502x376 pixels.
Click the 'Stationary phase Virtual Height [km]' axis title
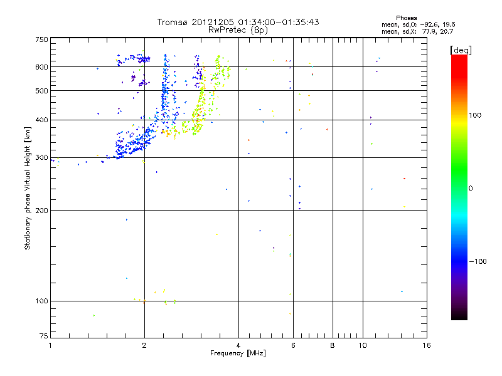coord(27,188)
